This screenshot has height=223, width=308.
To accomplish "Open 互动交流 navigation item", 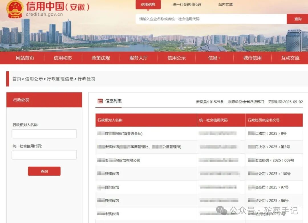I will pyautogui.click(x=290, y=58).
